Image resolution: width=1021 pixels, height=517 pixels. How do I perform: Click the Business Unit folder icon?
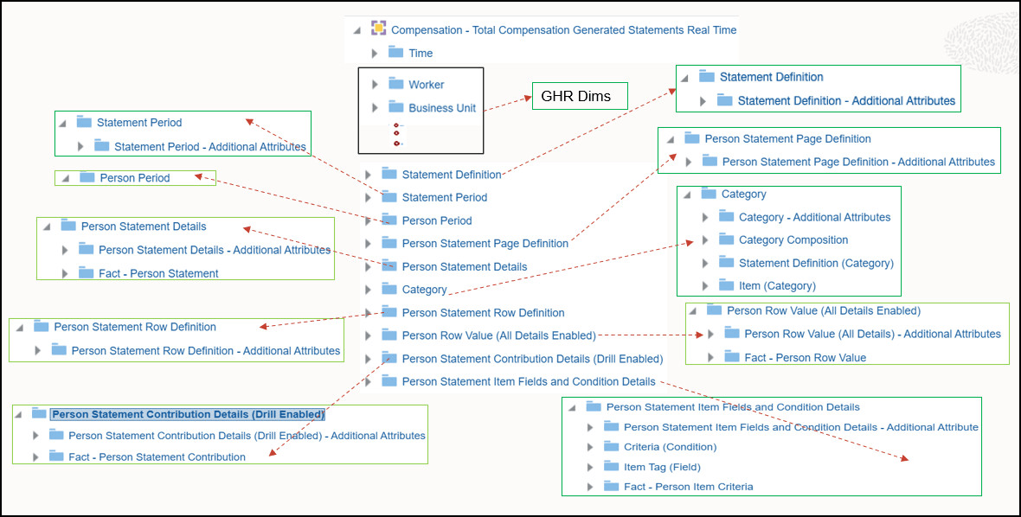pos(396,106)
